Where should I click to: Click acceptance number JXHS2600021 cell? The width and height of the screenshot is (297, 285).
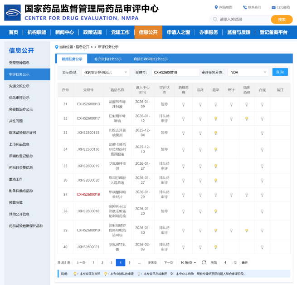[88, 247]
